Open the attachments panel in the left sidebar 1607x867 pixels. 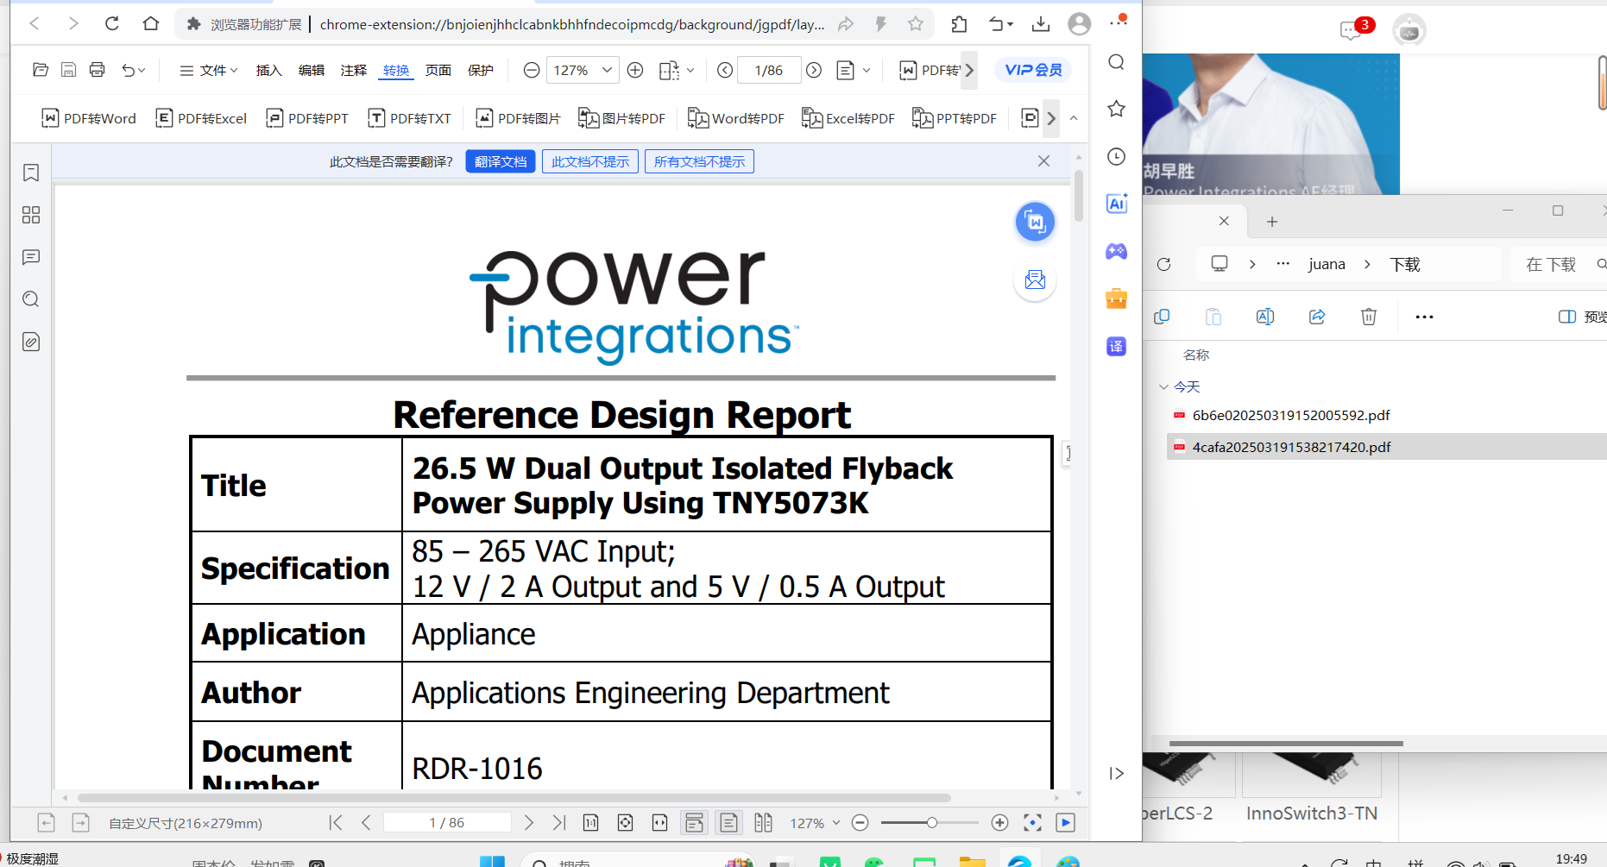31,342
